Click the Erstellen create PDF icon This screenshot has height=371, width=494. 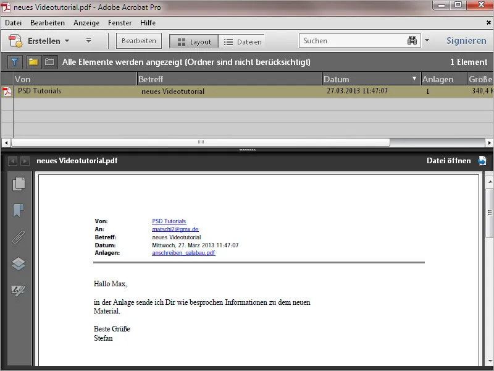15,41
